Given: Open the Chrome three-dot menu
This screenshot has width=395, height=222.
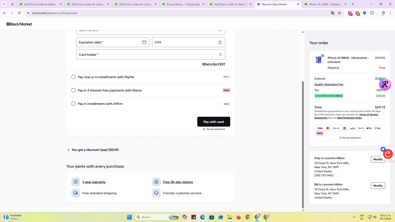Looking at the screenshot, I should (391, 13).
